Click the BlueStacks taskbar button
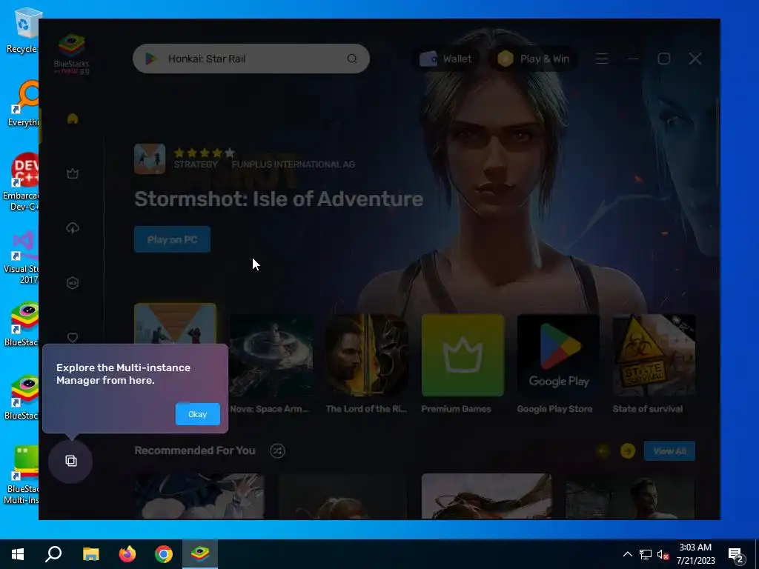 coord(200,554)
